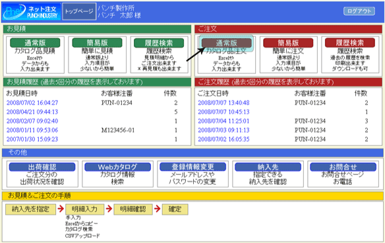
Task: Open order dated 2008/07/07 13:40:48
Action: [223, 103]
